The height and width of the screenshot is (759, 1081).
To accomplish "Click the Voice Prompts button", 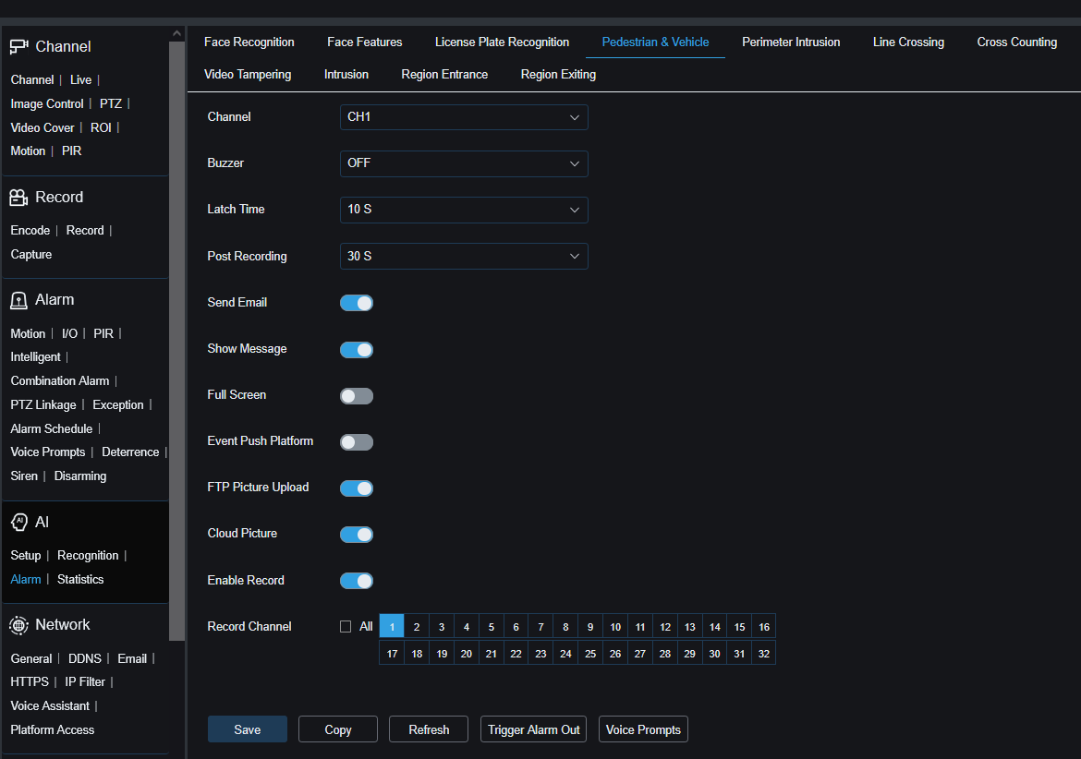I will click(643, 729).
